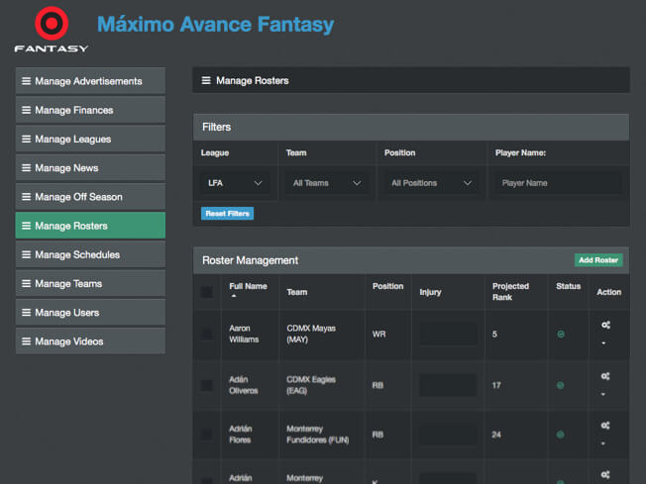This screenshot has height=484, width=646.
Task: Click hamburger icon beside Manage Videos
Action: pos(27,341)
